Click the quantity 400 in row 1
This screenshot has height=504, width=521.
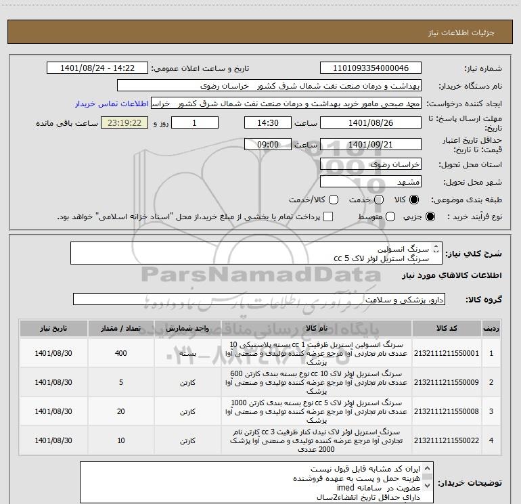(121, 353)
